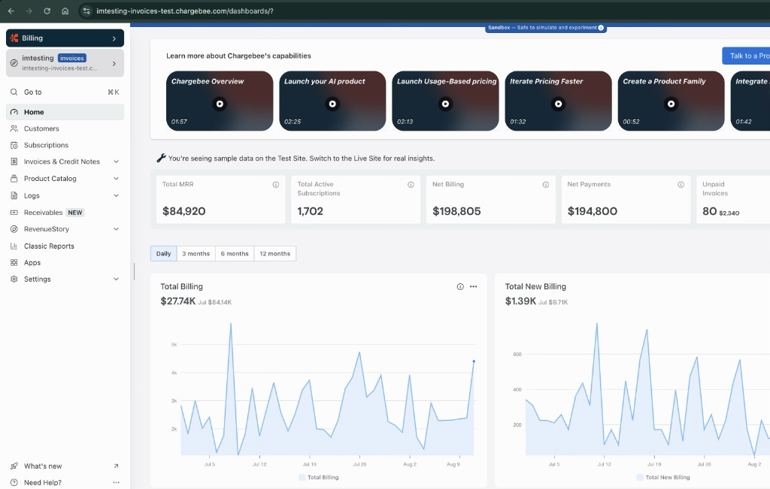Open Receivables in the sidebar
This screenshot has height=489, width=770.
tap(65, 213)
